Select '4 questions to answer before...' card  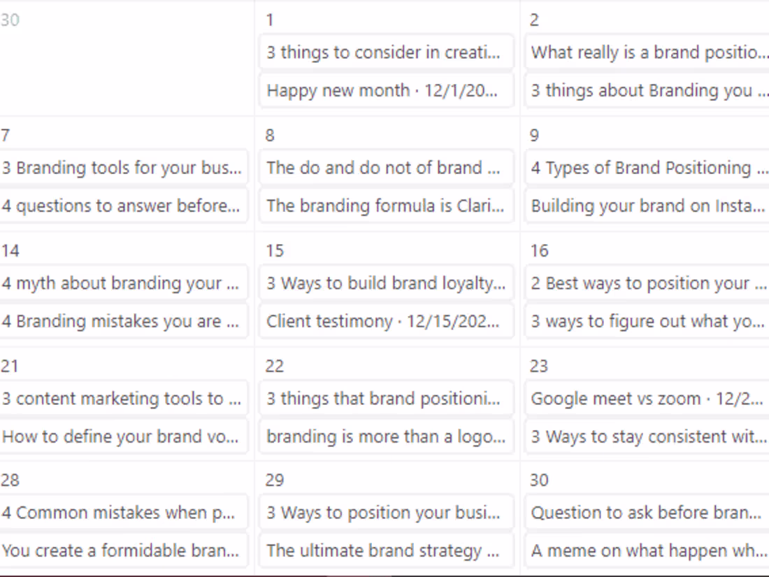[x=123, y=206]
